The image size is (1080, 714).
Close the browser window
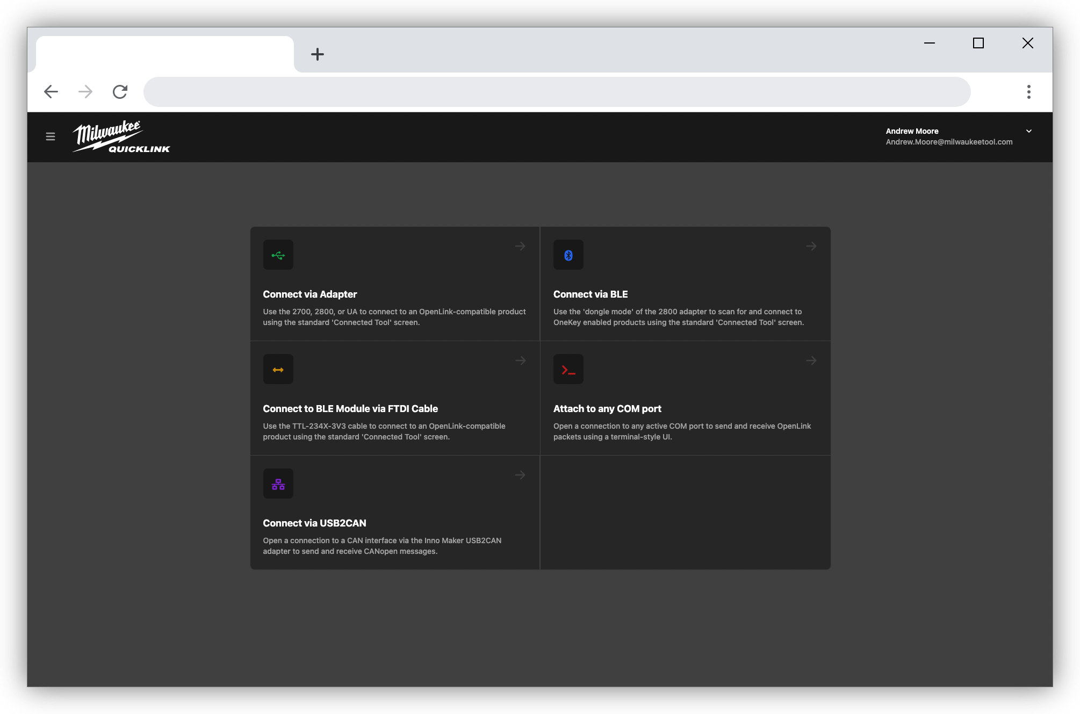(x=1028, y=43)
